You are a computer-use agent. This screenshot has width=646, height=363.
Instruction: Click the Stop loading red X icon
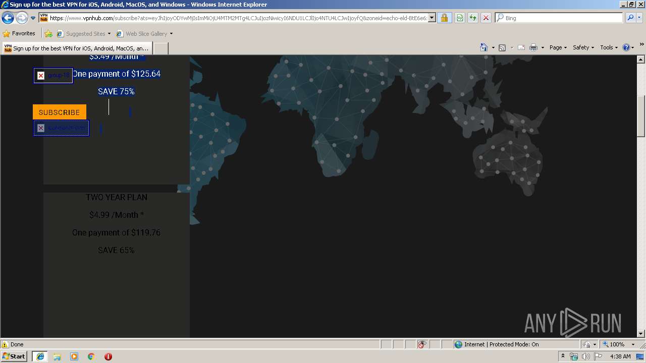click(486, 18)
